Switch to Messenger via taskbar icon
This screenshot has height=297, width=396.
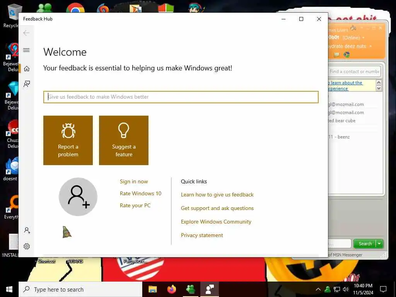coord(190,289)
